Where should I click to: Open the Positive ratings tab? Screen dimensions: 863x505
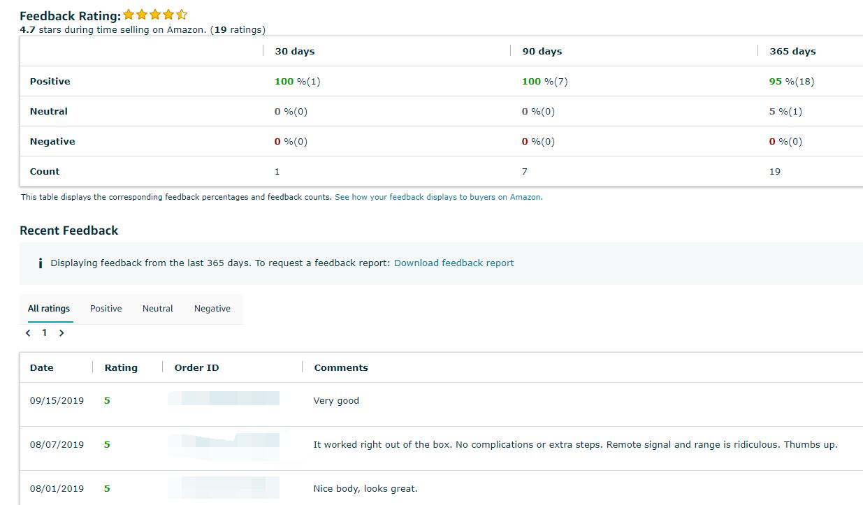pos(106,309)
